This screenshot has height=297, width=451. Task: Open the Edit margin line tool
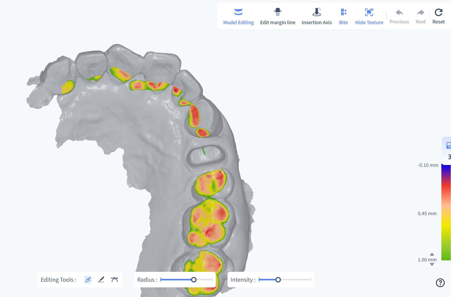(277, 17)
